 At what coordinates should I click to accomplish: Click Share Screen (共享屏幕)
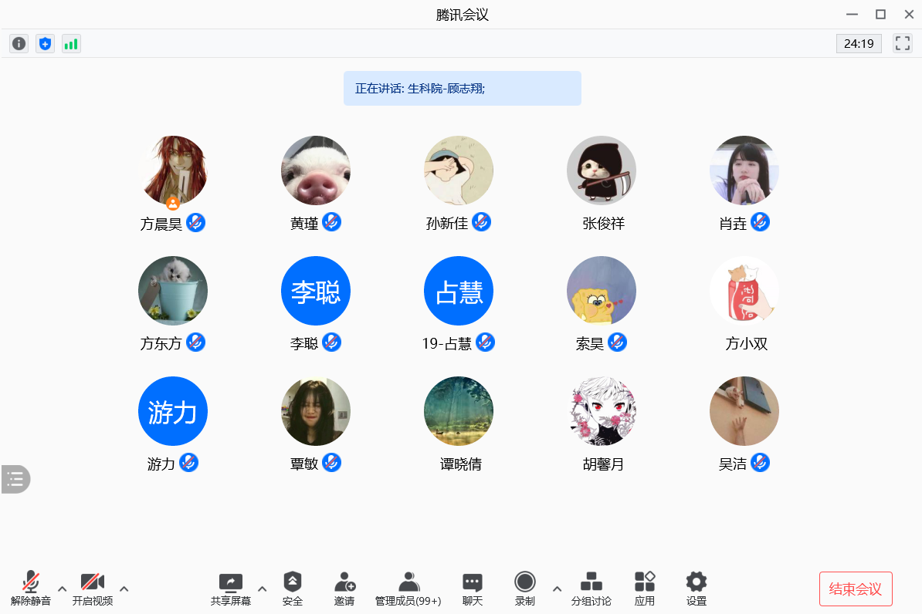click(231, 589)
